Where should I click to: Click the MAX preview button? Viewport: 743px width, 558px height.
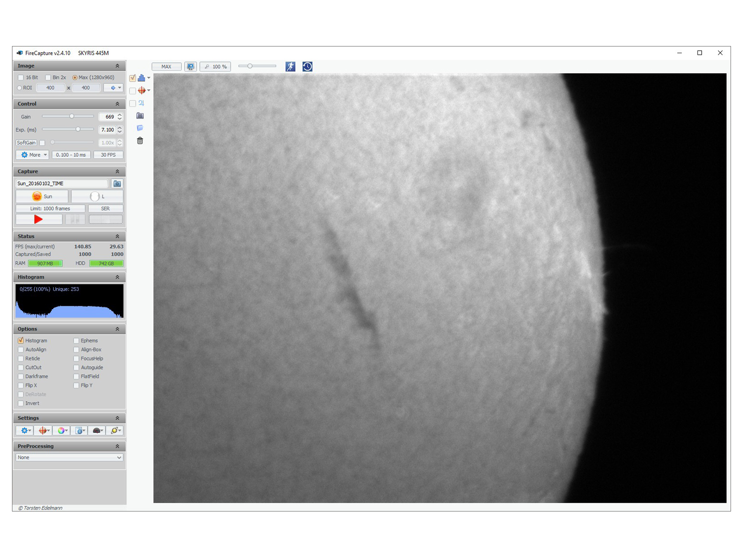(x=166, y=67)
